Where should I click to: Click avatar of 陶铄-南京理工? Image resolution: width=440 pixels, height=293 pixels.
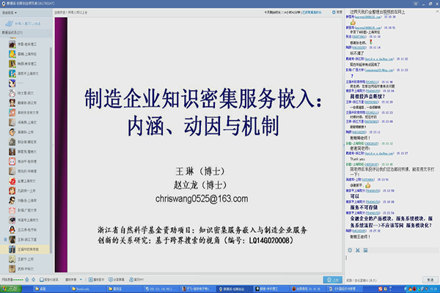pyautogui.click(x=12, y=64)
